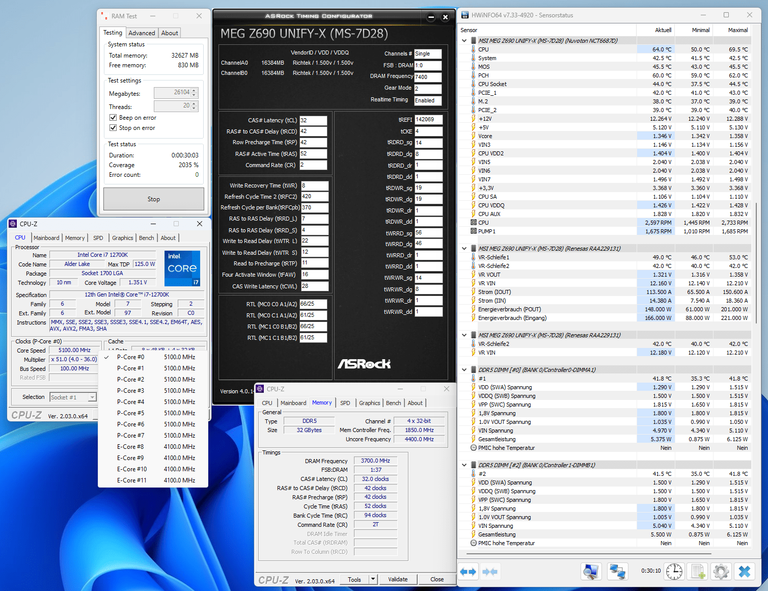
Task: Switch to Advanced tab in RAM Test
Action: [x=142, y=33]
